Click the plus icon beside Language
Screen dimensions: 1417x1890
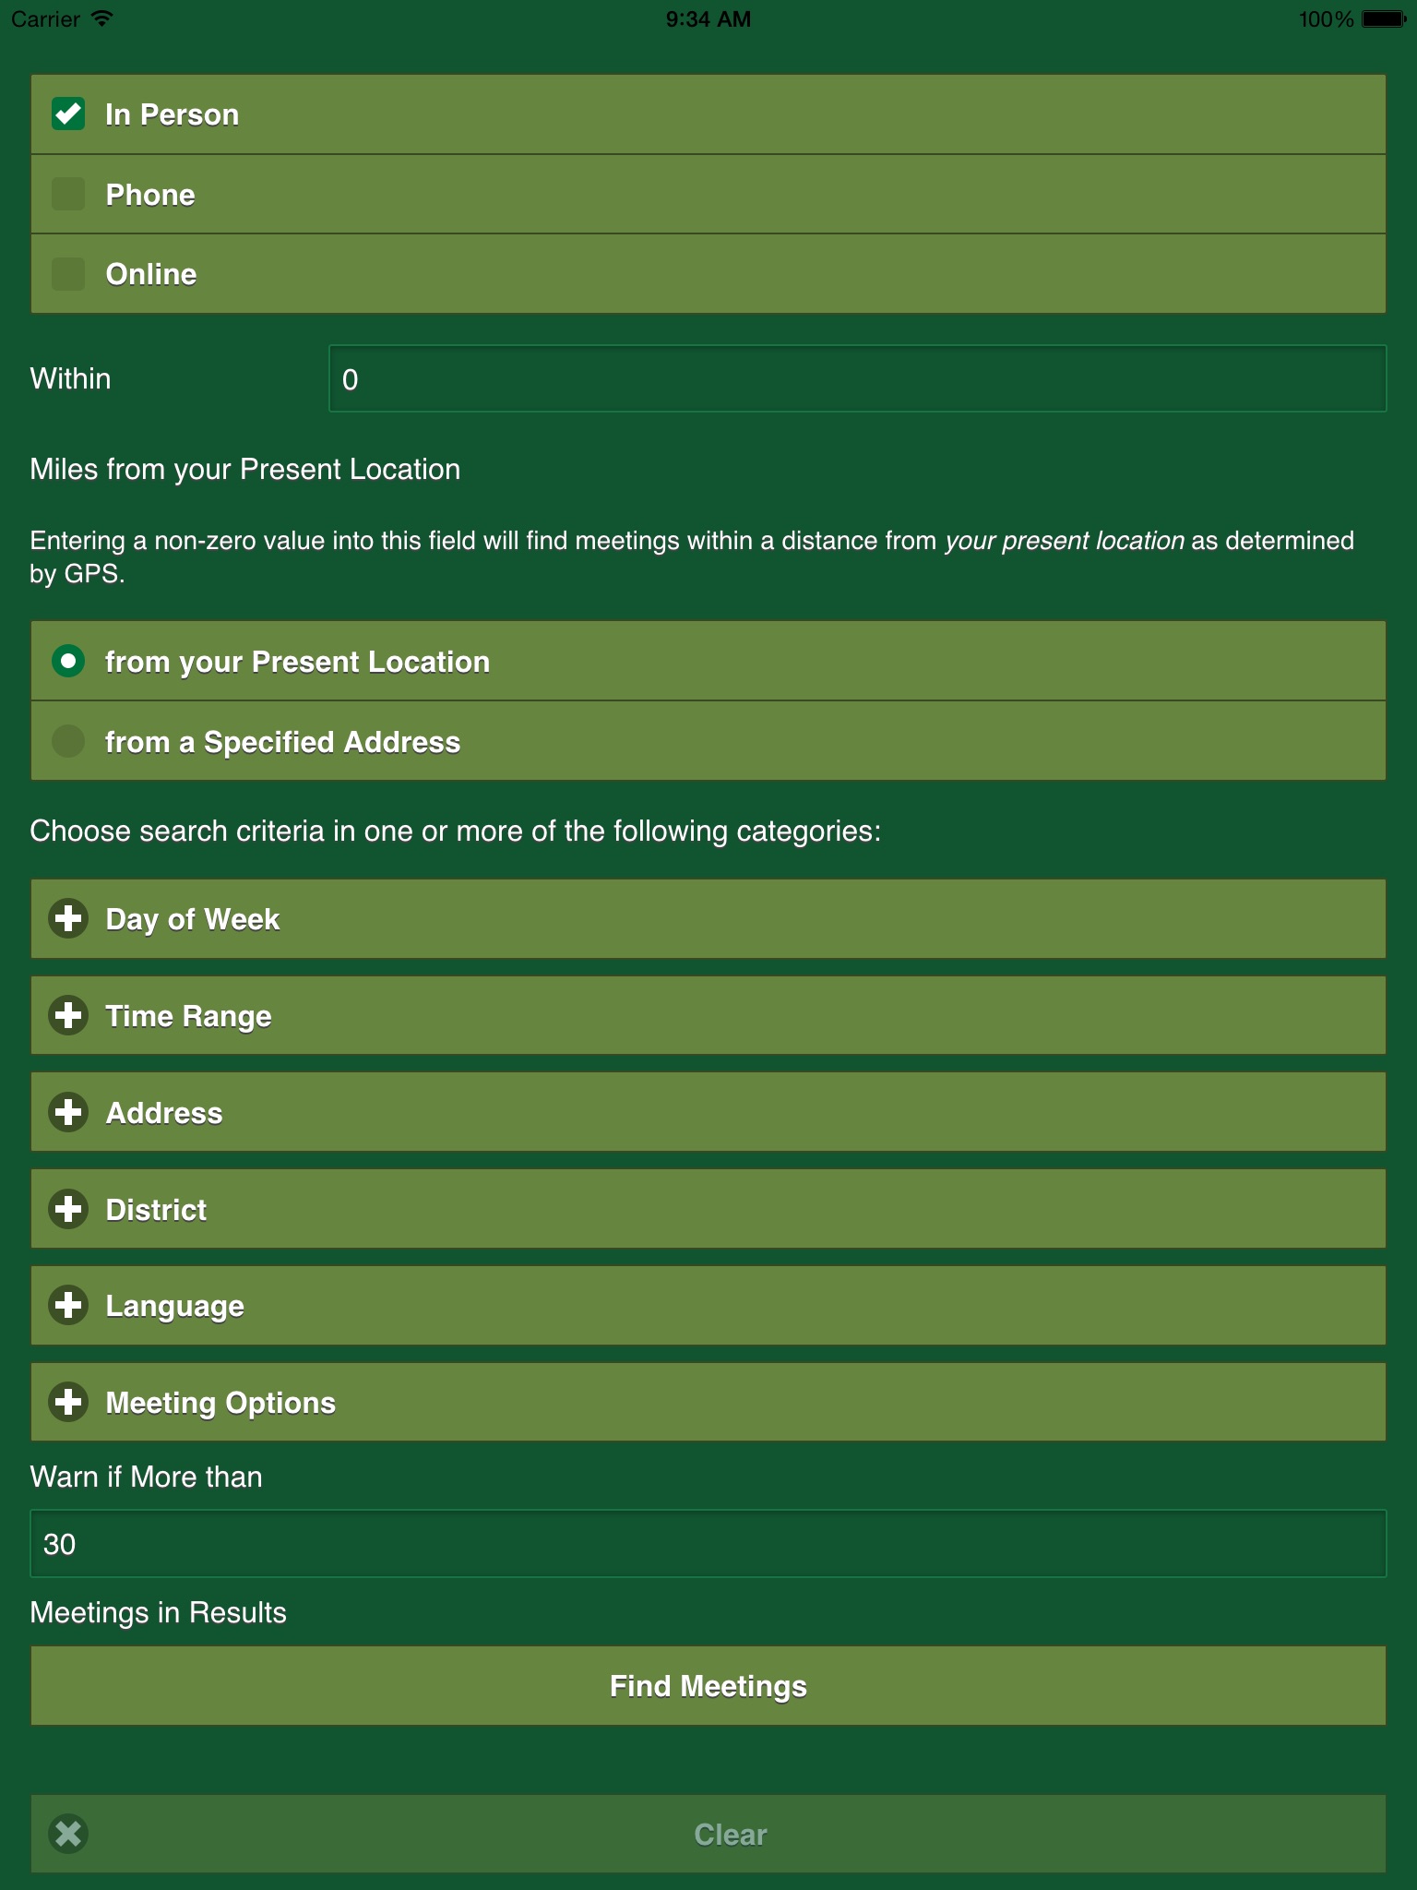tap(68, 1306)
